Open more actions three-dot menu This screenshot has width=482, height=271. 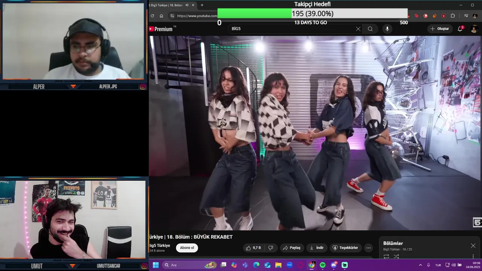point(368,248)
